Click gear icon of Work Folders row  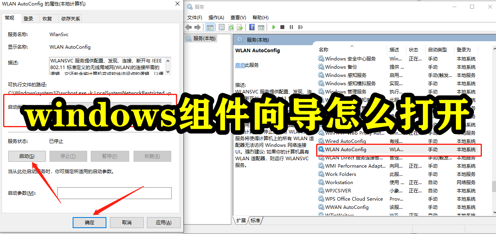pos(321,174)
